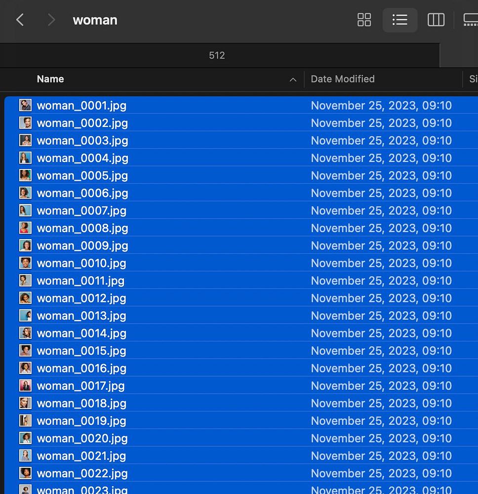Select file name woman_0003.jpg
This screenshot has height=494, width=478.
82,141
